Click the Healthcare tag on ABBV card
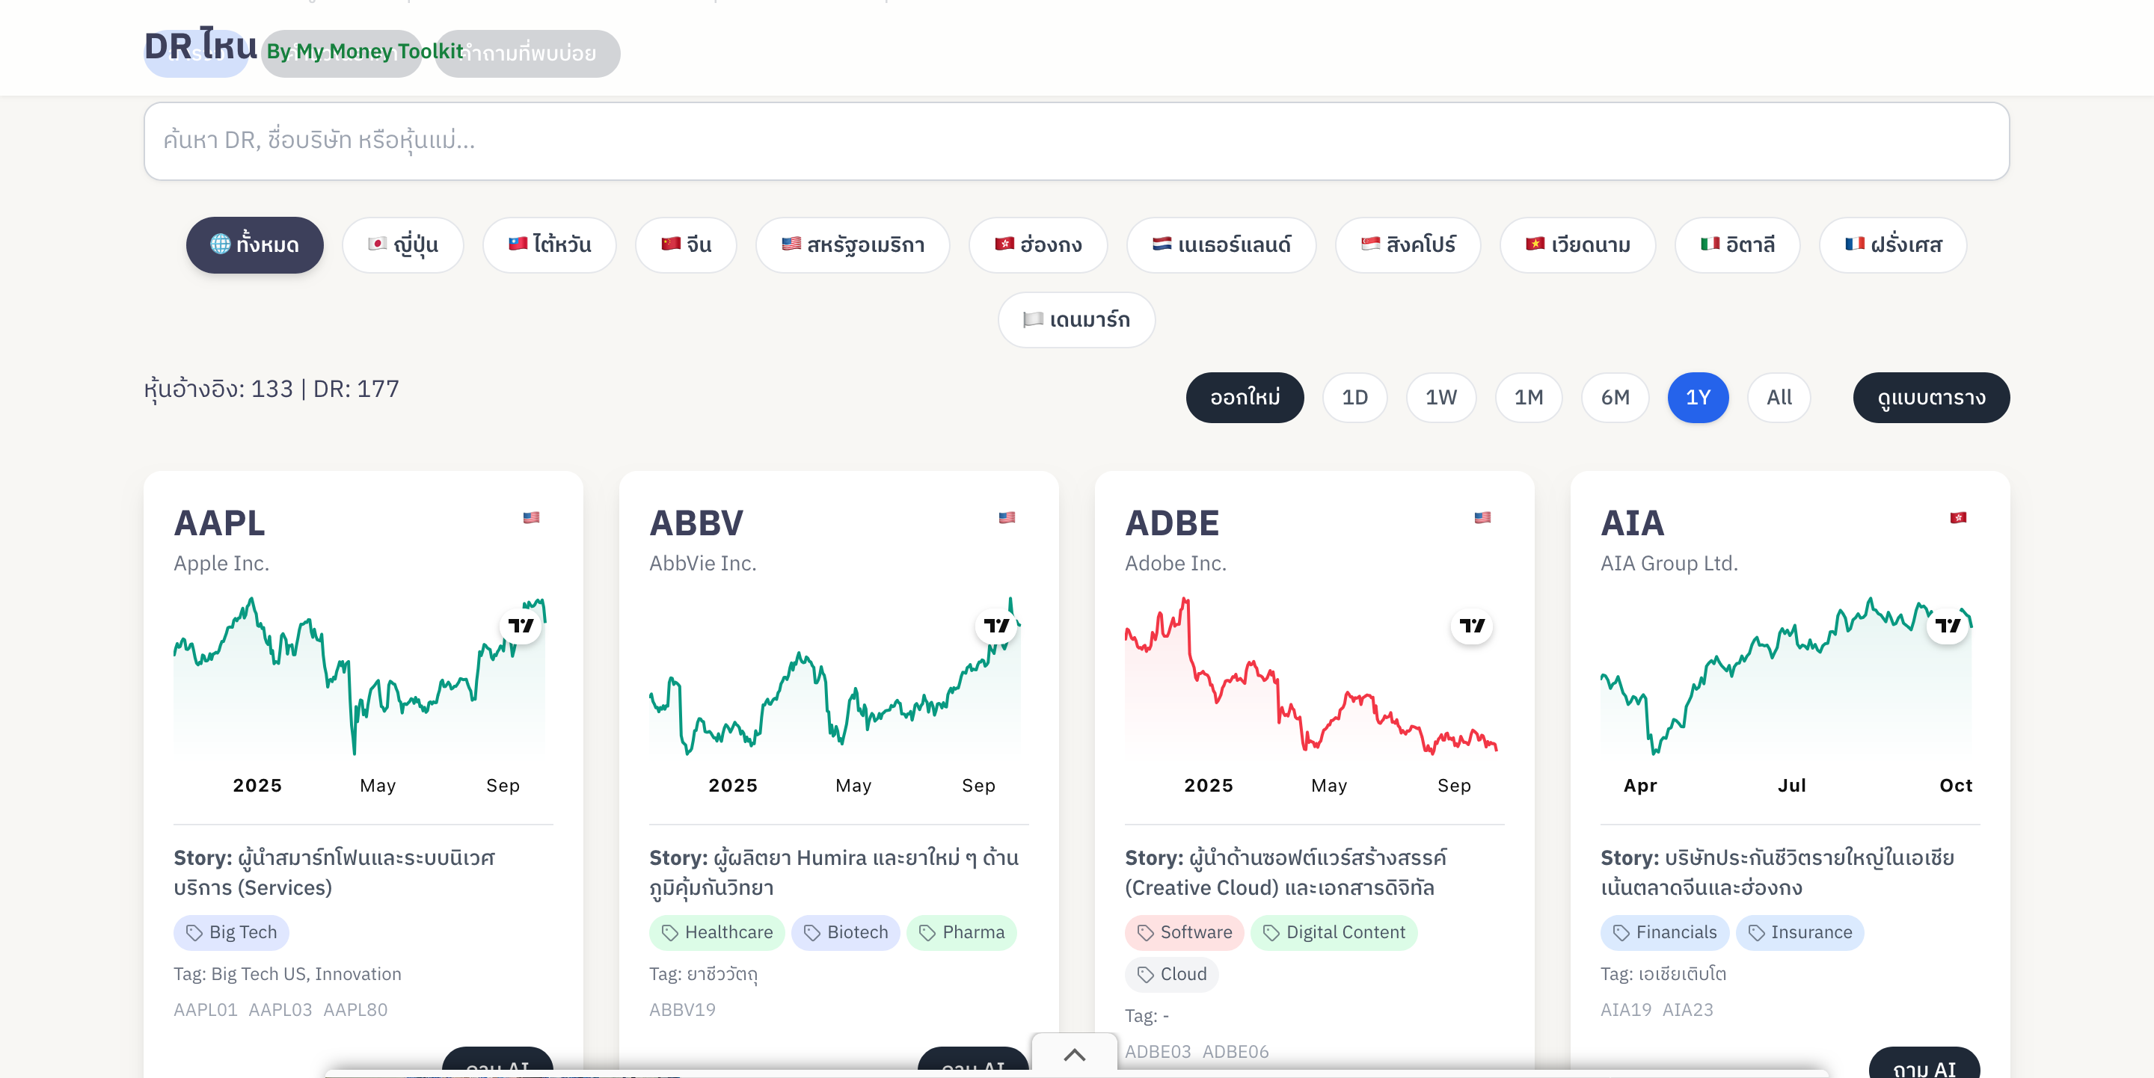 pos(717,932)
